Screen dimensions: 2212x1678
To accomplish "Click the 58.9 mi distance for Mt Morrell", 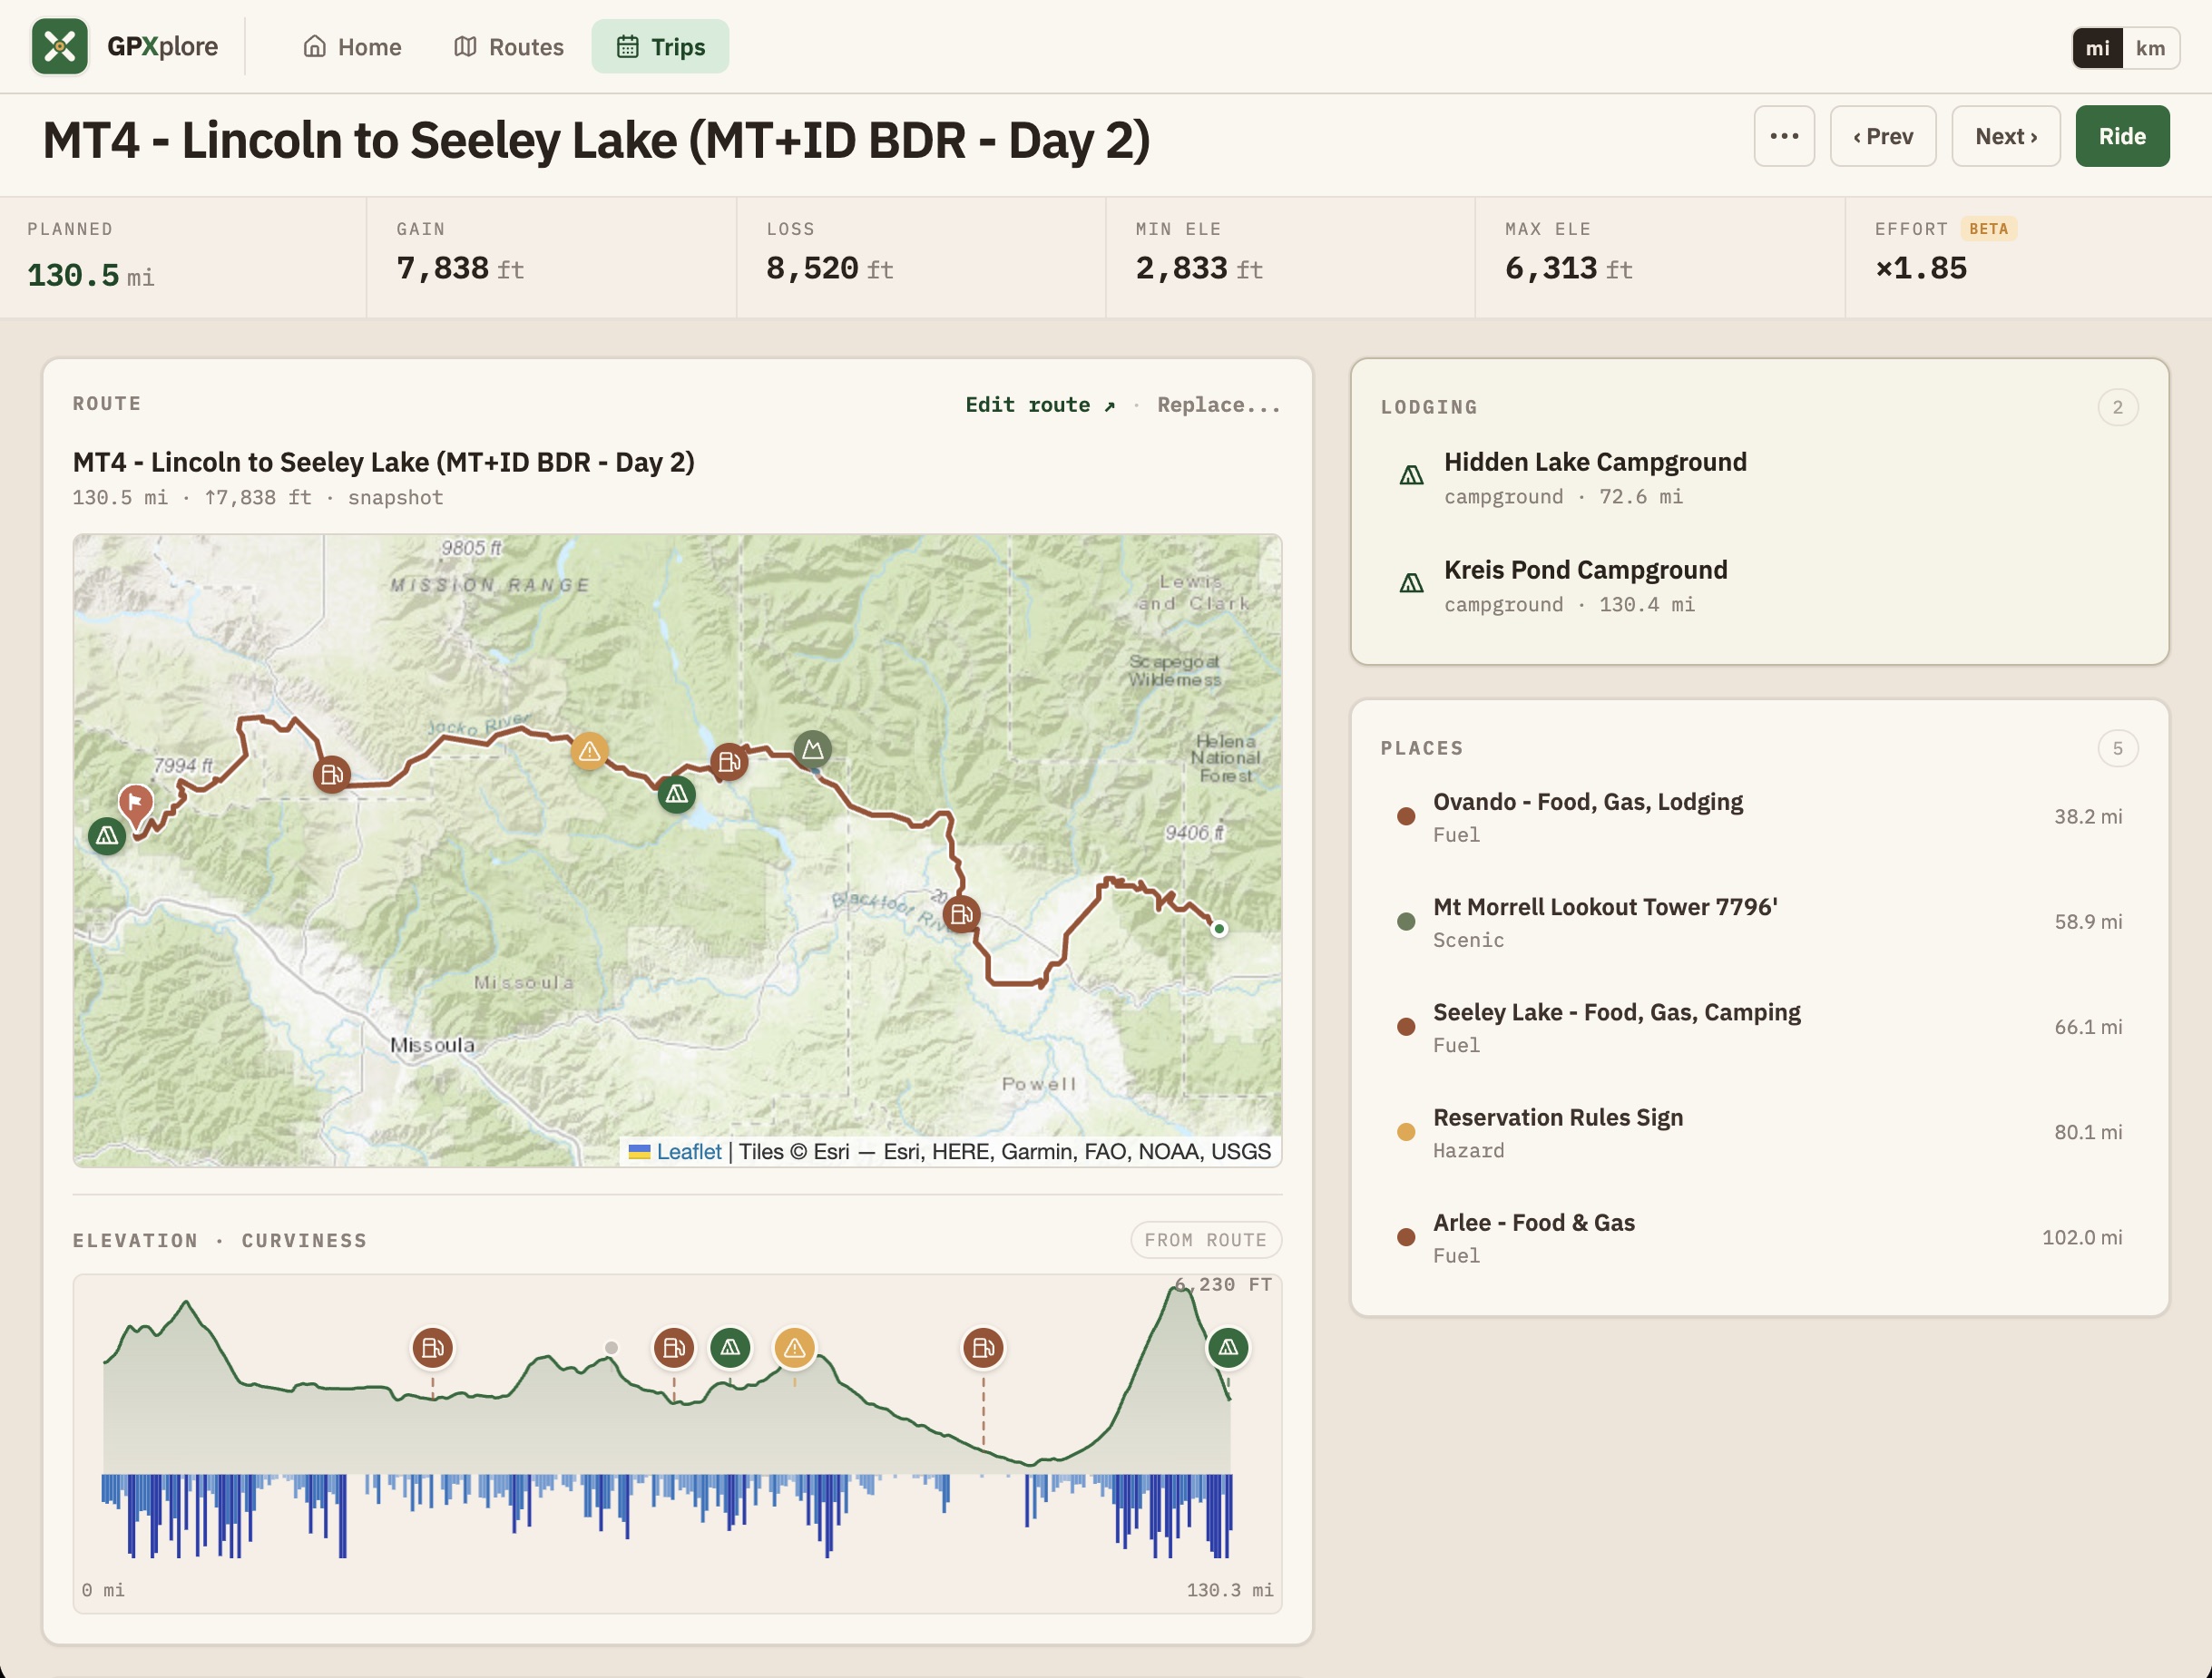I will (x=2088, y=922).
